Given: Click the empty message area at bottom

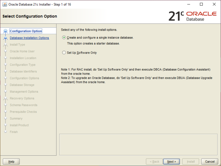Looking at the screenshot, I should tap(138, 144).
